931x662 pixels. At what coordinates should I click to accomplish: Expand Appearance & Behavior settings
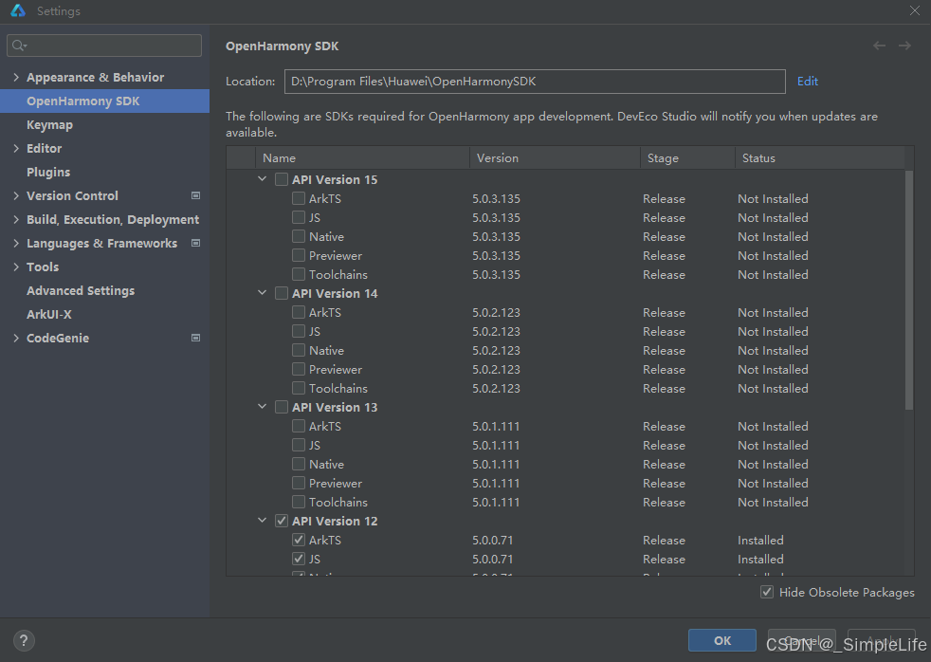[16, 77]
